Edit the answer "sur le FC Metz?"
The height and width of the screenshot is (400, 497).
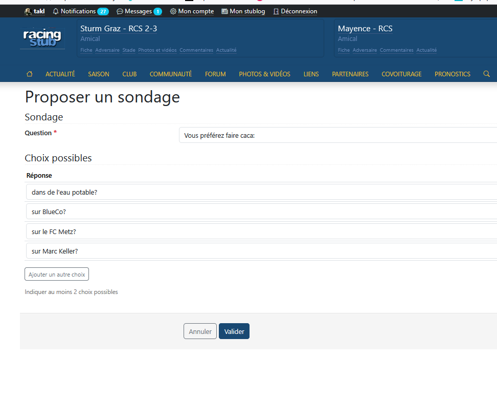tap(261, 231)
